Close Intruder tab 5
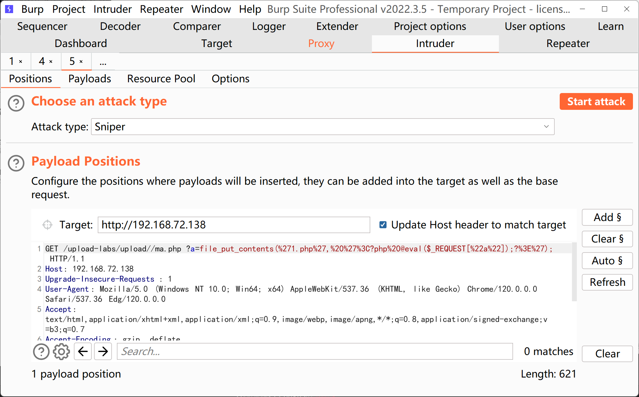 click(x=81, y=61)
